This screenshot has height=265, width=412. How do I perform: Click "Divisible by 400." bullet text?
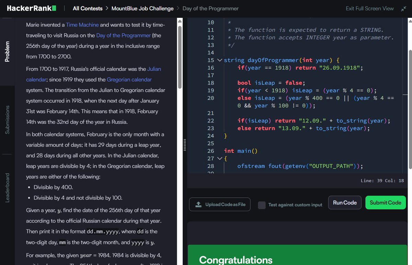53,187
